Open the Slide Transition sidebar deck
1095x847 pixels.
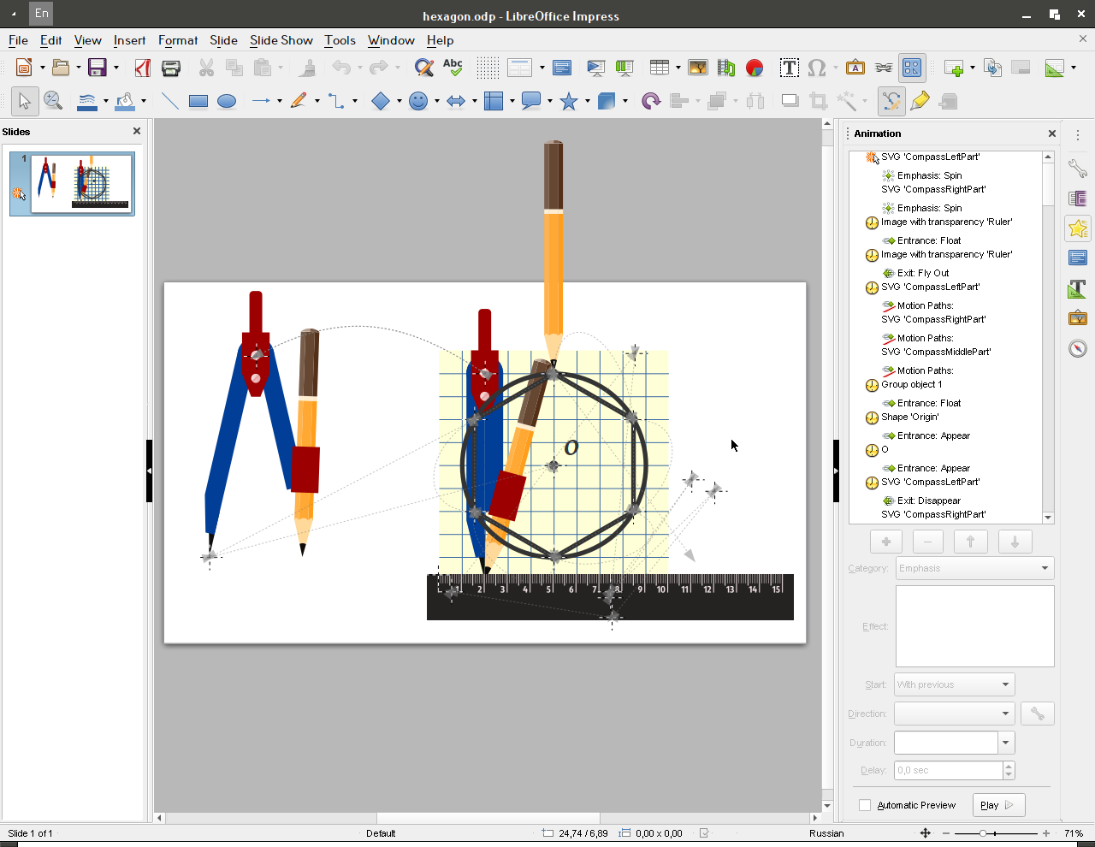(1078, 198)
